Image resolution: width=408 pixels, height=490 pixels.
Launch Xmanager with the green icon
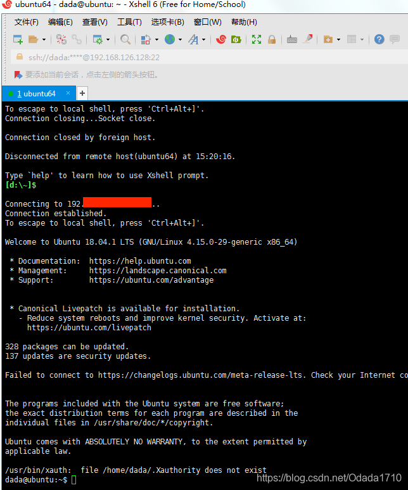[236, 39]
